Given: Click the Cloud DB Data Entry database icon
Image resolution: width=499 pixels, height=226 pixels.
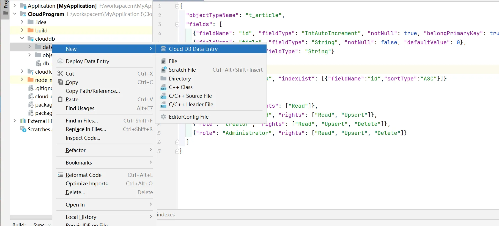Looking at the screenshot, I should [x=163, y=49].
